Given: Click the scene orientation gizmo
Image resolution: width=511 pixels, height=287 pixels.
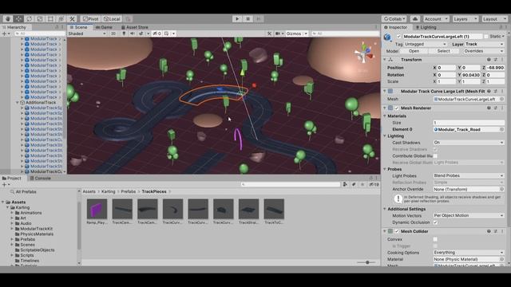Looking at the screenshot, I should tap(364, 54).
